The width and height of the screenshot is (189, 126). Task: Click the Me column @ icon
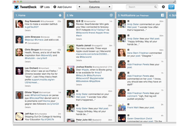111,15
